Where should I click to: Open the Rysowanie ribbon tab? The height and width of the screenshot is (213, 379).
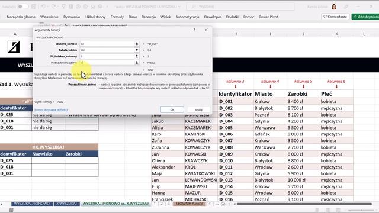click(72, 17)
